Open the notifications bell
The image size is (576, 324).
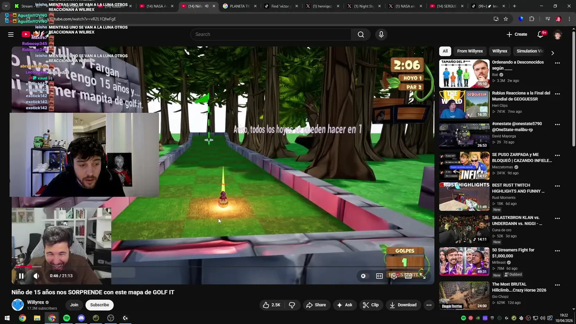coord(540,34)
